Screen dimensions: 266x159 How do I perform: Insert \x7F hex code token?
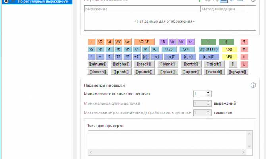tap(187, 49)
